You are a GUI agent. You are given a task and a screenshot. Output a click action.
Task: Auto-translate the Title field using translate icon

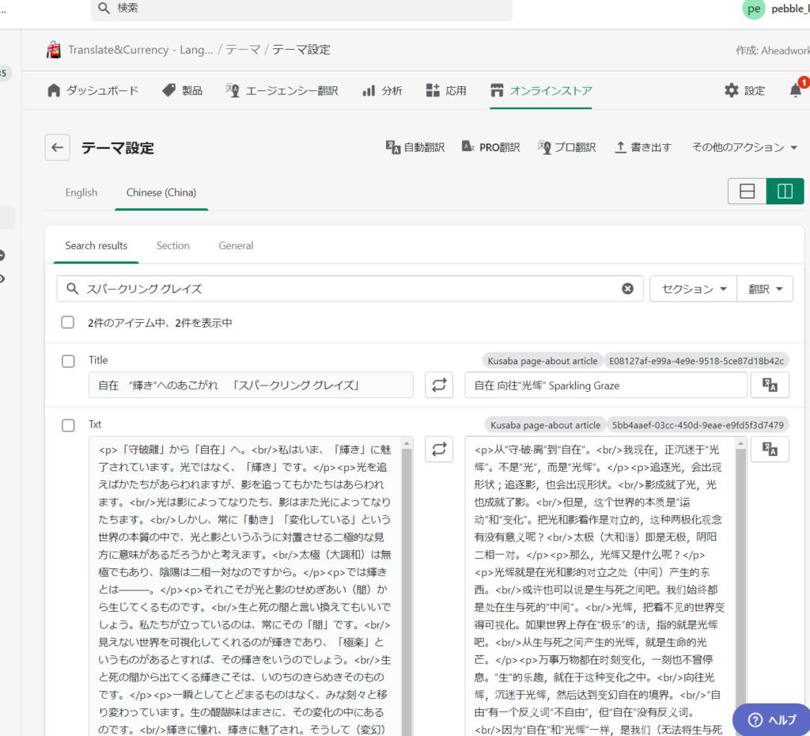[770, 385]
